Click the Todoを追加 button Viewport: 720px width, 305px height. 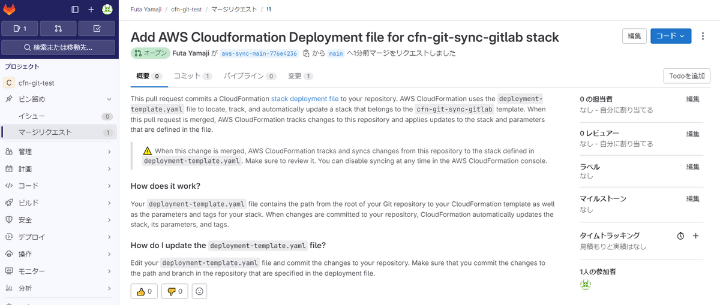pyautogui.click(x=686, y=76)
